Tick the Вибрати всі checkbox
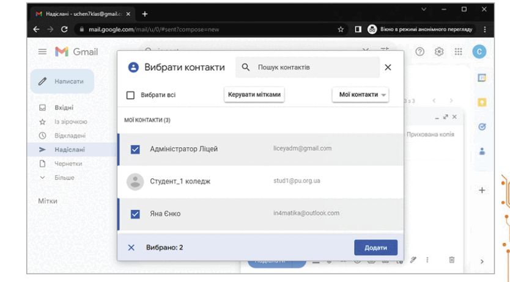Screen dimensions: 510x282 point(130,95)
